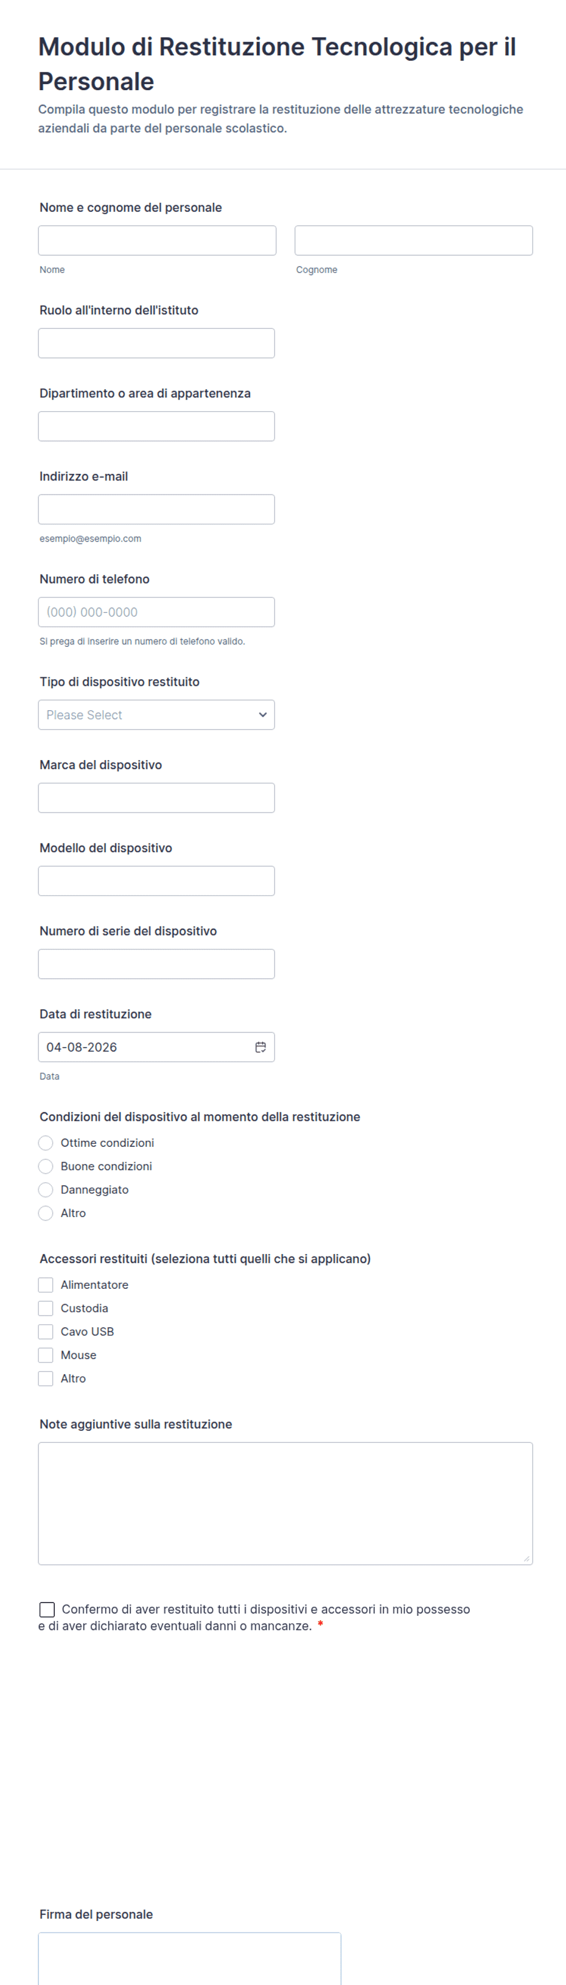Image resolution: width=566 pixels, height=1985 pixels.
Task: Focus the Cognome input field
Action: [413, 241]
